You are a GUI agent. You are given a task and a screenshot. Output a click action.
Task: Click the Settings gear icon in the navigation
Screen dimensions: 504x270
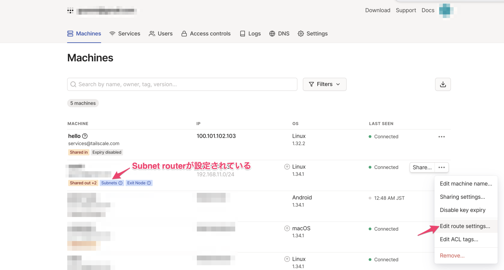click(301, 33)
